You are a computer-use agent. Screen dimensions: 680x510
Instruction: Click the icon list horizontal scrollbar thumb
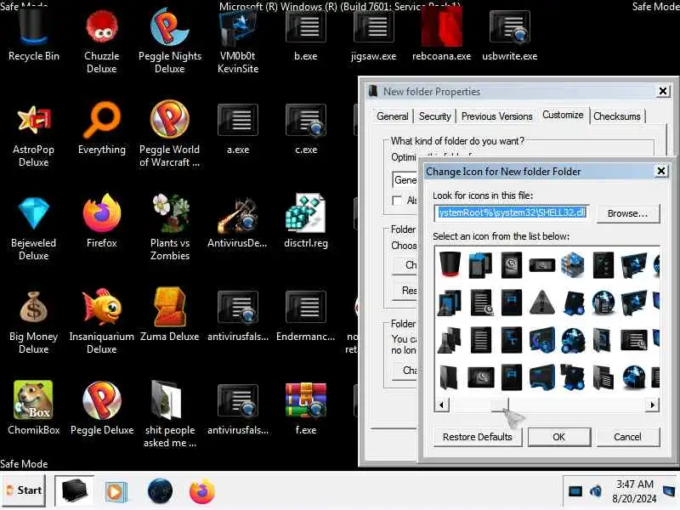499,405
